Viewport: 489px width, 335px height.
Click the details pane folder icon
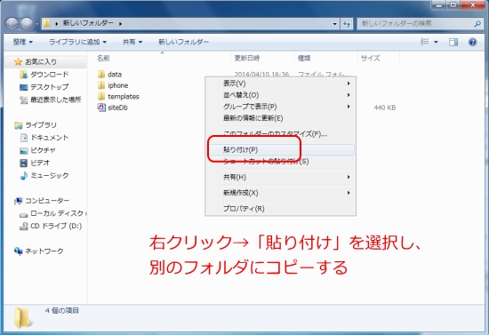[x=22, y=318]
